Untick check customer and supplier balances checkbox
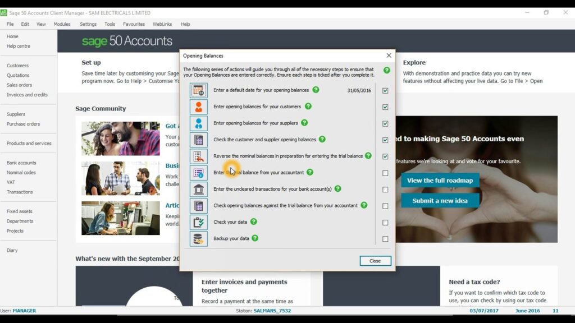This screenshot has width=575, height=323. click(x=385, y=140)
